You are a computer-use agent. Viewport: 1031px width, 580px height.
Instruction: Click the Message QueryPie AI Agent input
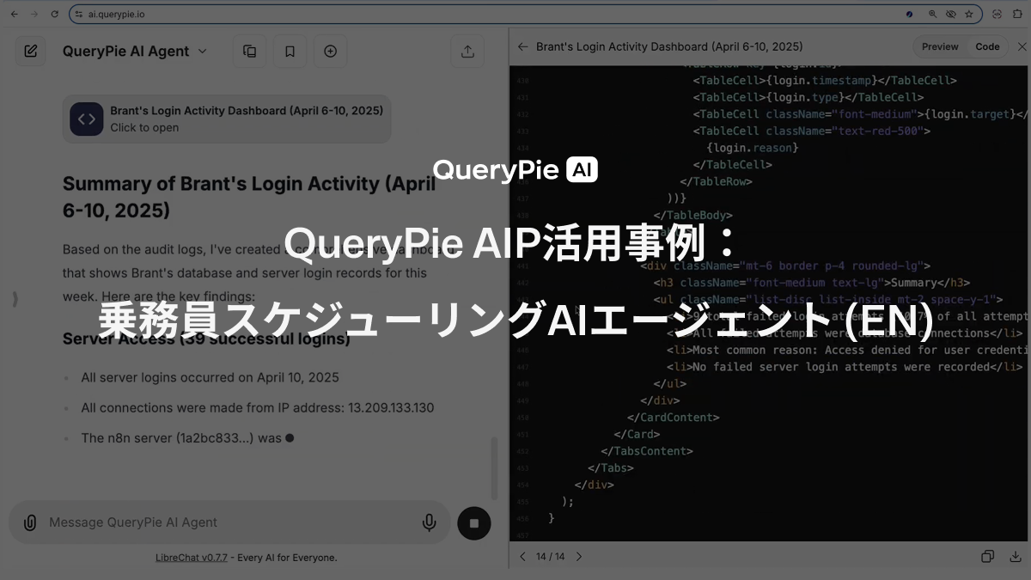[x=228, y=522]
